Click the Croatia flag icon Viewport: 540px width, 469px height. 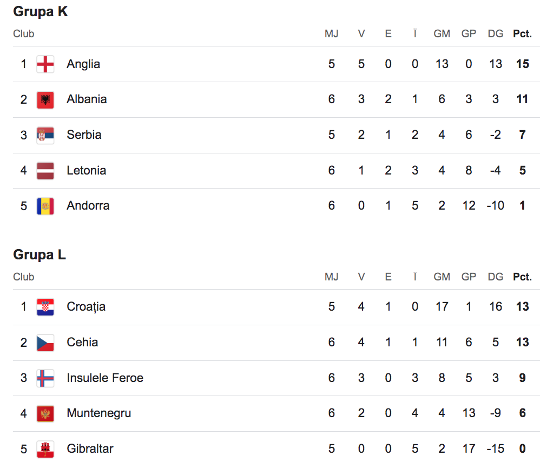tap(45, 307)
